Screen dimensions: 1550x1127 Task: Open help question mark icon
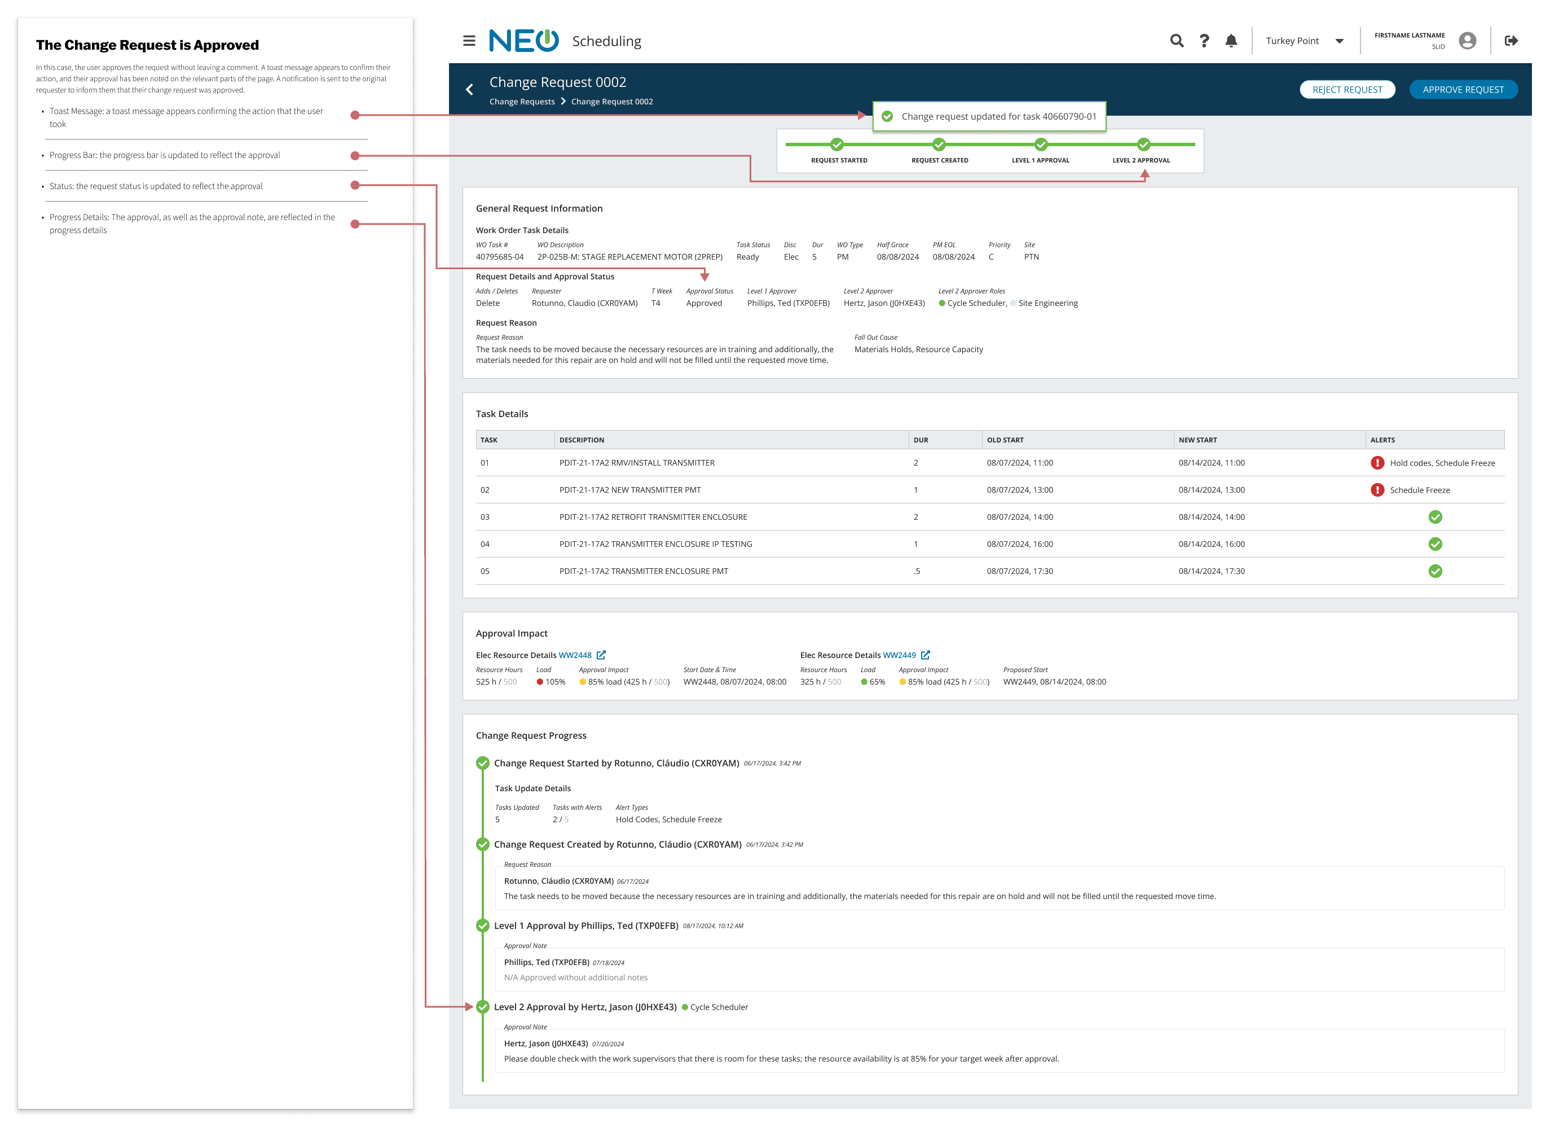[x=1204, y=41]
